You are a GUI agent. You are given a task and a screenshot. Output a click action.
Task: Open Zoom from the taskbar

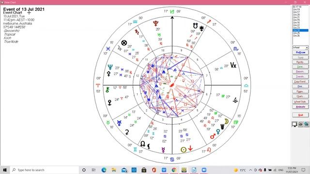tap(204, 170)
